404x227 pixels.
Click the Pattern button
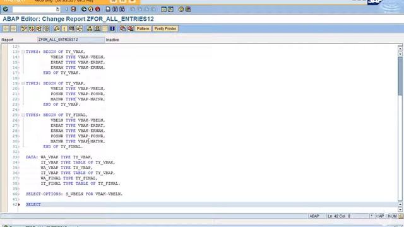coord(143,28)
